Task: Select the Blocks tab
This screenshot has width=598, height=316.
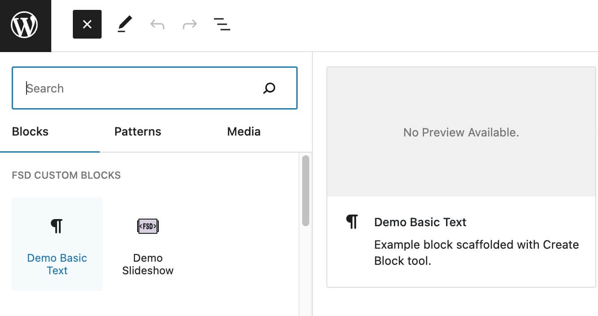Action: (30, 132)
